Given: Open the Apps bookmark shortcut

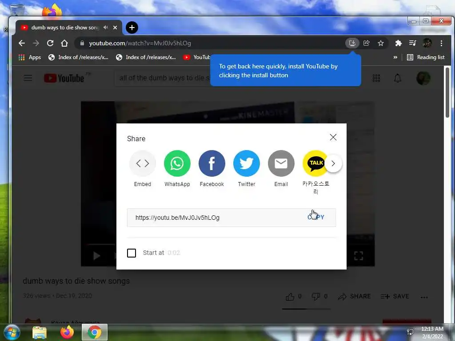Looking at the screenshot, I should (x=30, y=57).
